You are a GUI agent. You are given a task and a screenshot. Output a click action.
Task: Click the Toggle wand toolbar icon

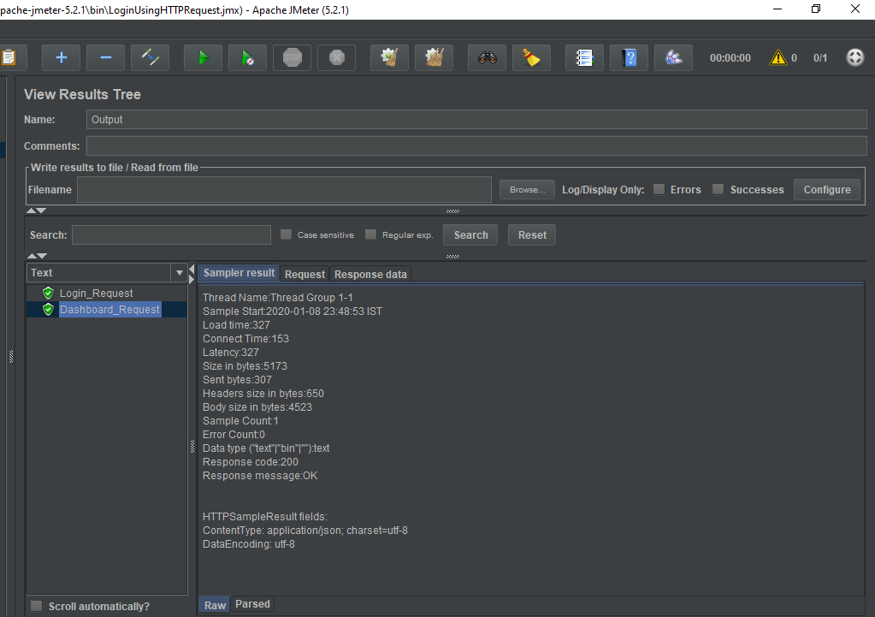point(151,58)
